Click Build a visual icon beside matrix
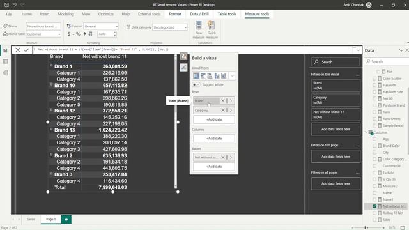The height and width of the screenshot is (230, 409). tap(183, 57)
